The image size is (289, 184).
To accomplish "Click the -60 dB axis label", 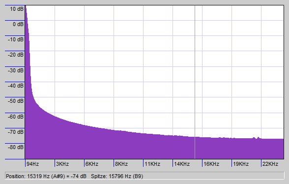I will 16,117.
